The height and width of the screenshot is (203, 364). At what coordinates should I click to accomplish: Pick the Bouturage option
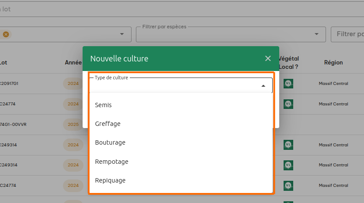tap(110, 142)
